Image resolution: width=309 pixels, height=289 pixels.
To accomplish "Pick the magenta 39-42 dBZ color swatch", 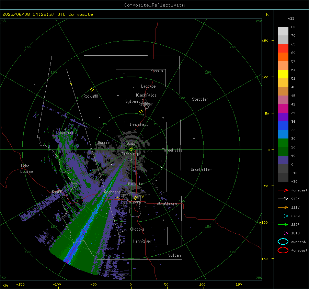I will [283, 109].
